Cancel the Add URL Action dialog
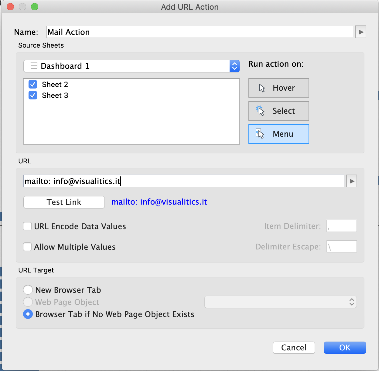 tap(294, 348)
